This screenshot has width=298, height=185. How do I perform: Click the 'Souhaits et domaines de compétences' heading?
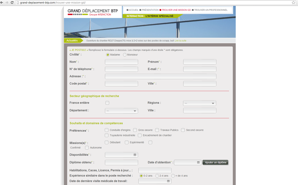click(96, 123)
